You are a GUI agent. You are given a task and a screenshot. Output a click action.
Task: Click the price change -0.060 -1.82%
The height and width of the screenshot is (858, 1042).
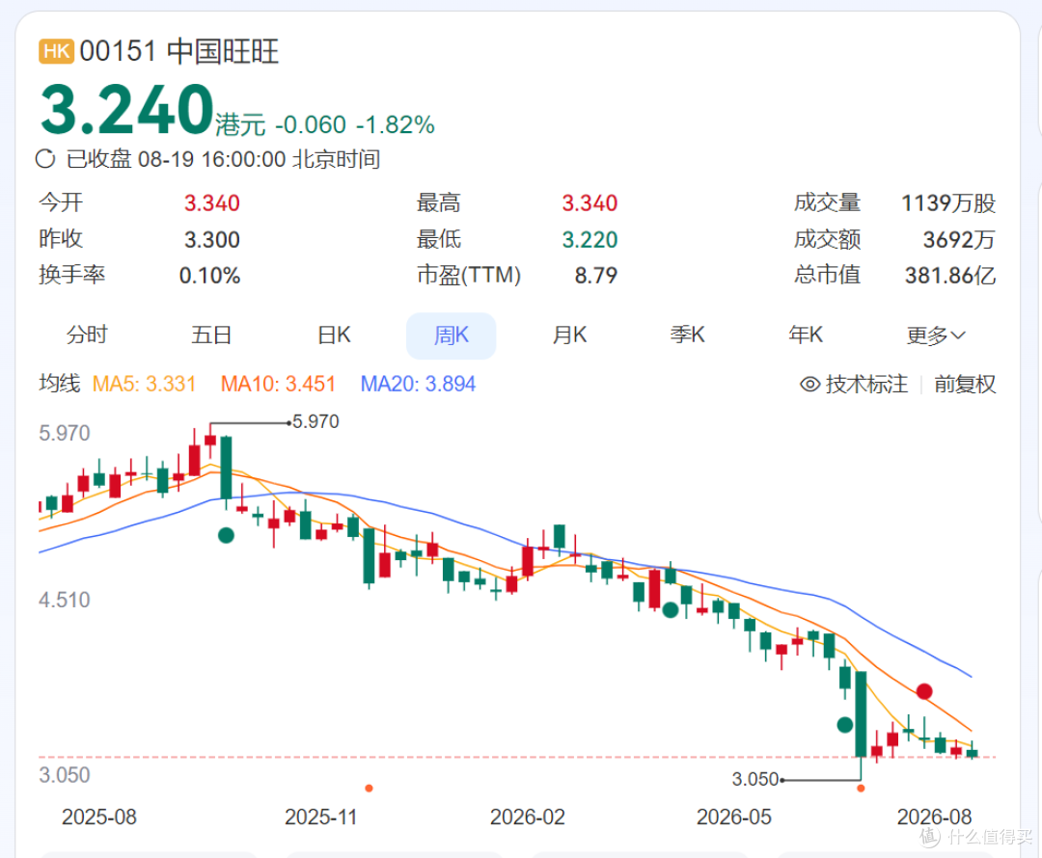click(x=355, y=125)
